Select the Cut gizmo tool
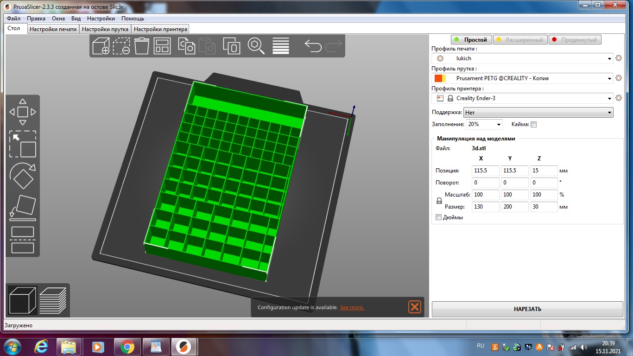 coord(23,240)
